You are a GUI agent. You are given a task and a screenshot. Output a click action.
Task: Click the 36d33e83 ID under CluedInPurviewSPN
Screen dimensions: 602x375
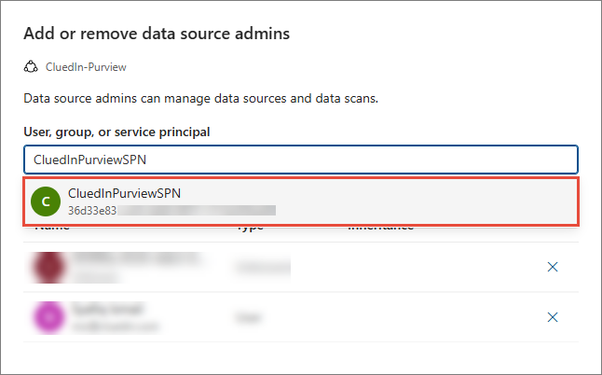point(92,211)
